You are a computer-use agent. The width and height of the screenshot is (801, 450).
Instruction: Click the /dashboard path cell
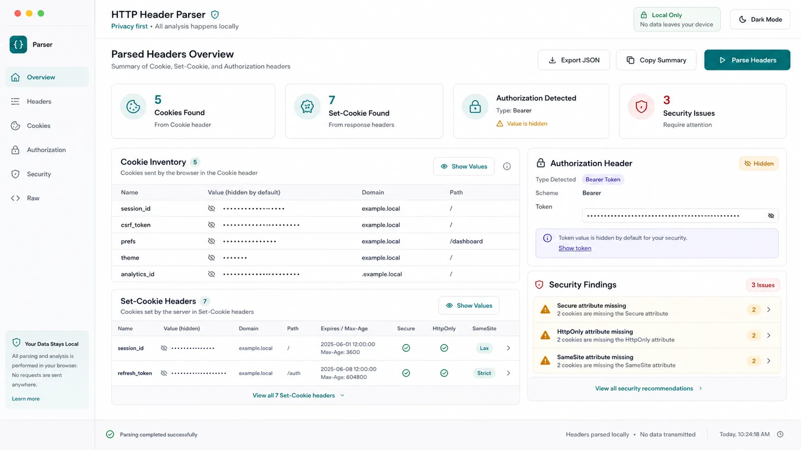tap(466, 241)
